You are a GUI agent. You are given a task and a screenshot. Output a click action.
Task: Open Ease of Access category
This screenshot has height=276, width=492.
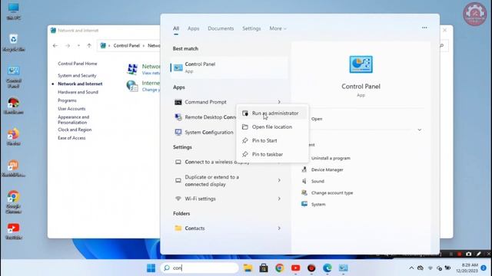[x=71, y=138]
